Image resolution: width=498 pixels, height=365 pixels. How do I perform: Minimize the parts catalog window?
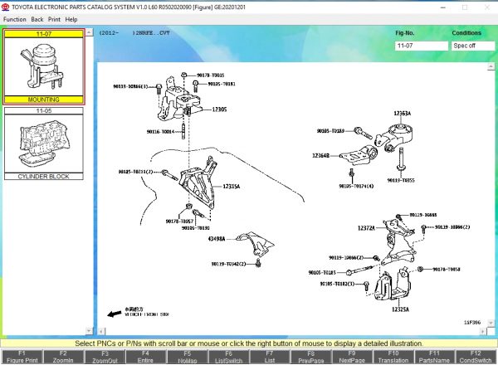442,7
